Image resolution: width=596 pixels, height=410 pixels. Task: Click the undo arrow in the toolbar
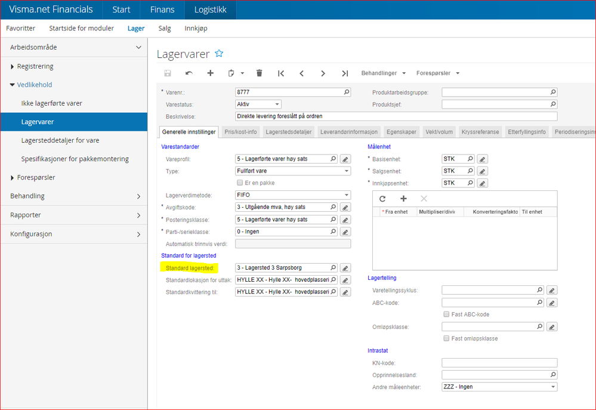[189, 73]
